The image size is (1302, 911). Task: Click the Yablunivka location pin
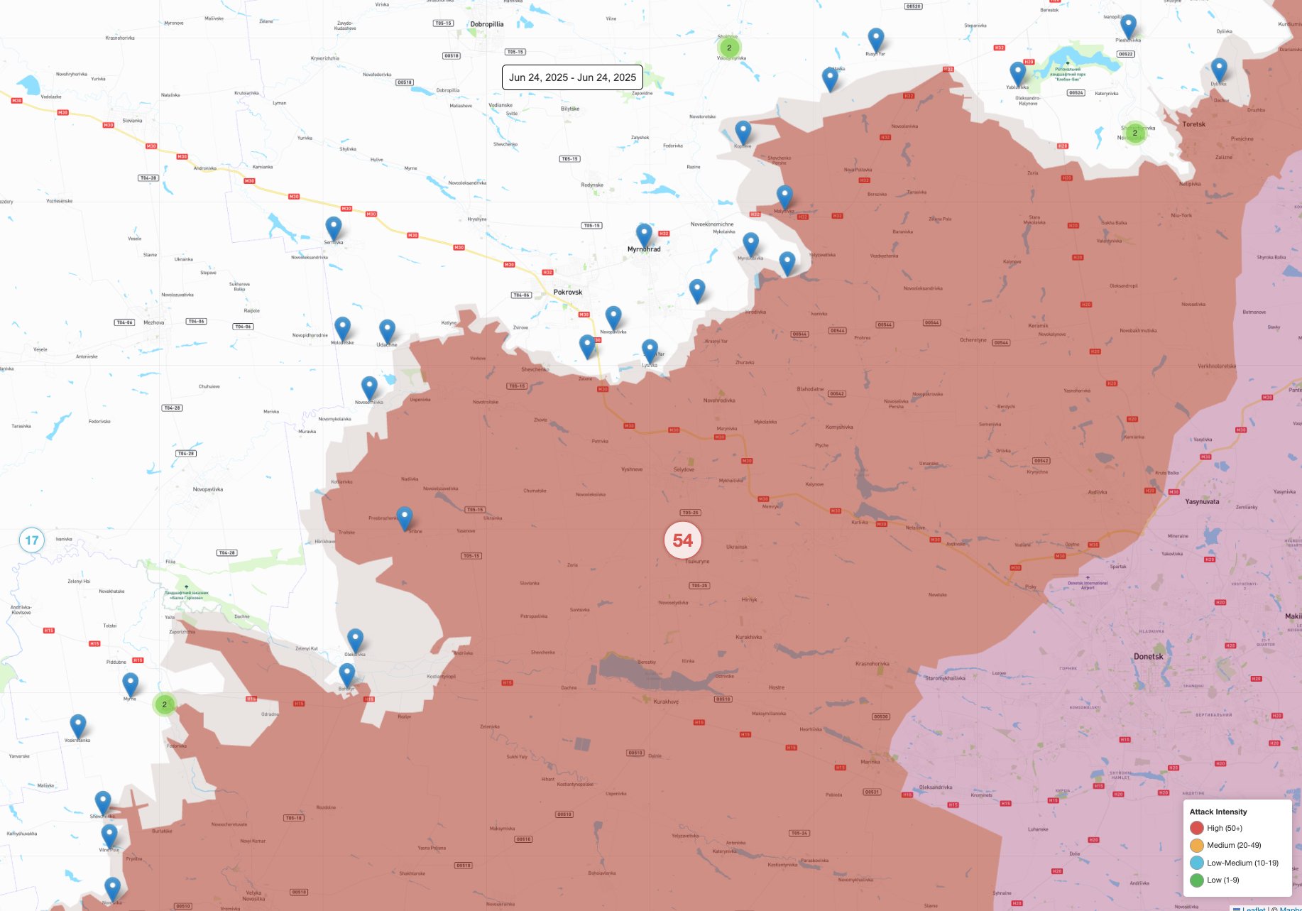tap(1018, 74)
